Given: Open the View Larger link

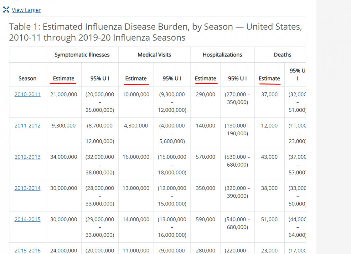Looking at the screenshot, I should (x=26, y=10).
